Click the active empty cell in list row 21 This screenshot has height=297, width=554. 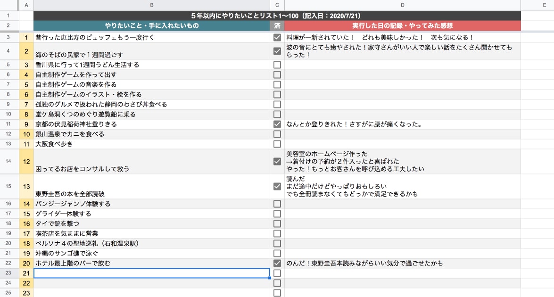[x=151, y=273]
